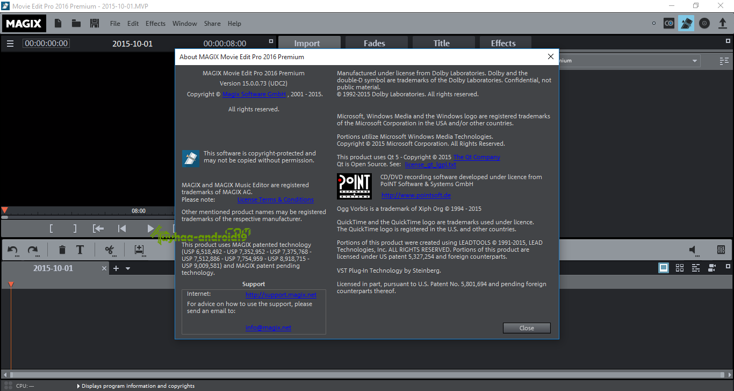The width and height of the screenshot is (734, 391).
Task: Redo the last undone action
Action: click(33, 250)
